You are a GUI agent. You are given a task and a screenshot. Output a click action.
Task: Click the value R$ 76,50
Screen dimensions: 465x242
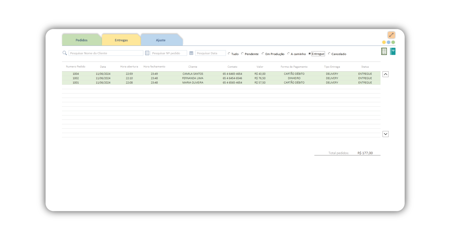pyautogui.click(x=260, y=78)
